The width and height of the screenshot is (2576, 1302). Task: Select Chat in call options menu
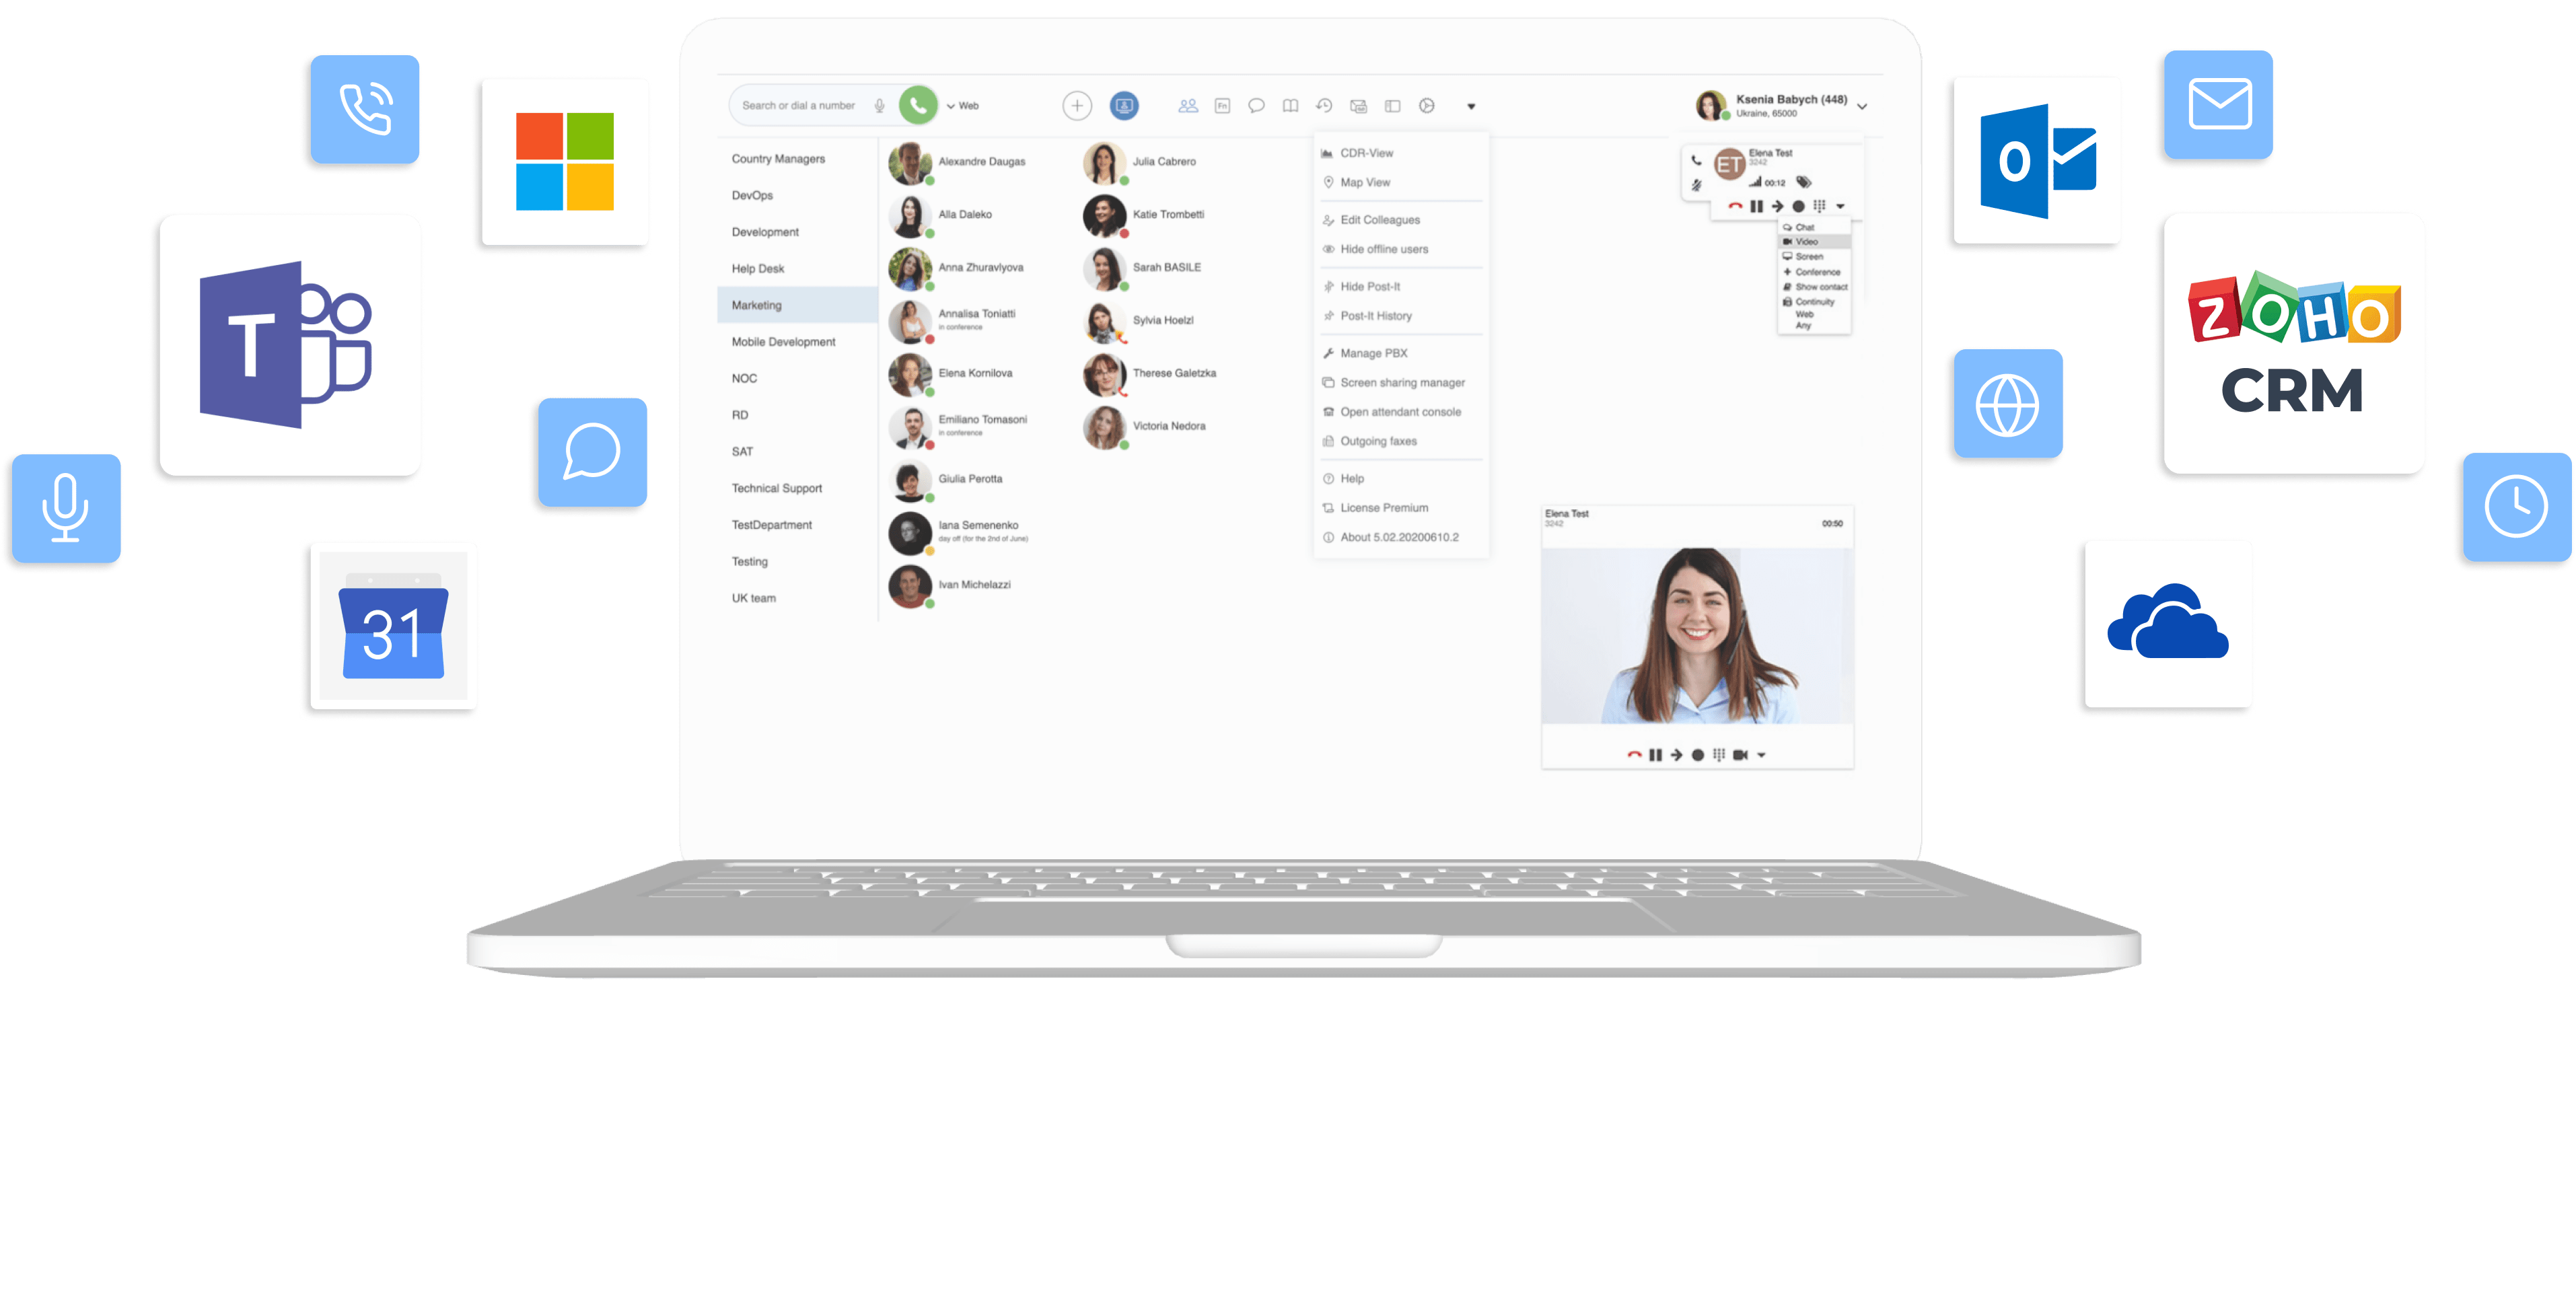[x=1814, y=227]
